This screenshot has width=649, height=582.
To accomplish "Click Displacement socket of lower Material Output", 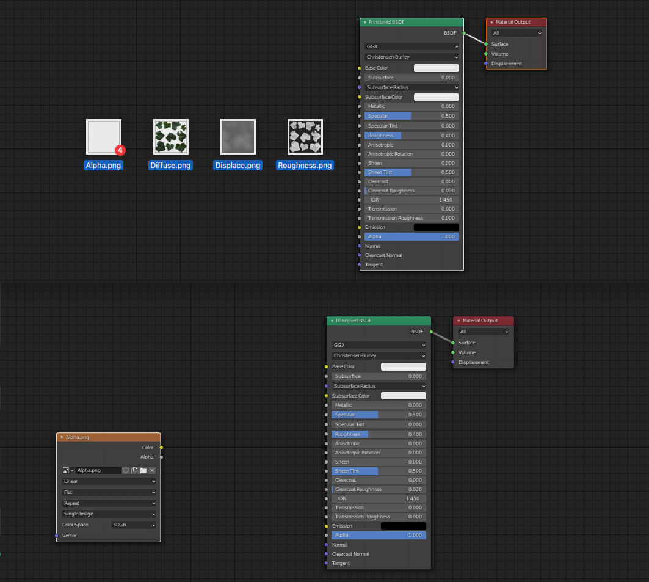I will tap(453, 362).
